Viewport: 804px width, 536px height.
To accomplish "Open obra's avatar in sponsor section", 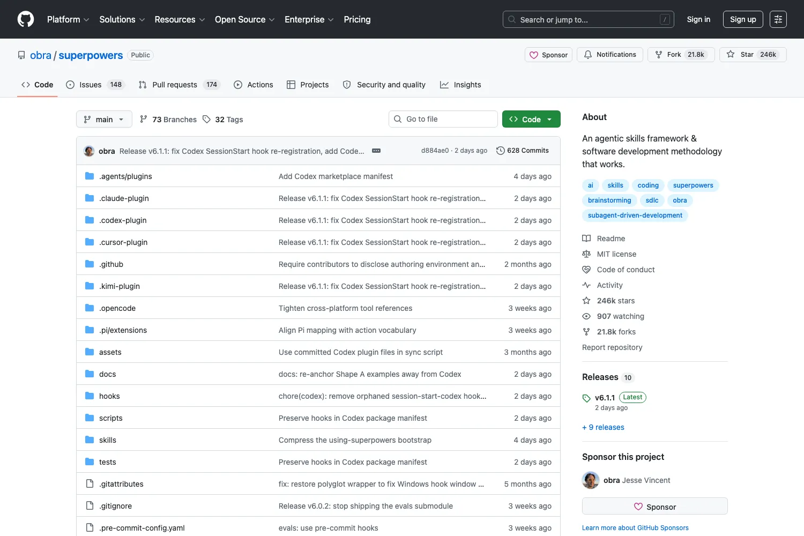I will click(591, 480).
